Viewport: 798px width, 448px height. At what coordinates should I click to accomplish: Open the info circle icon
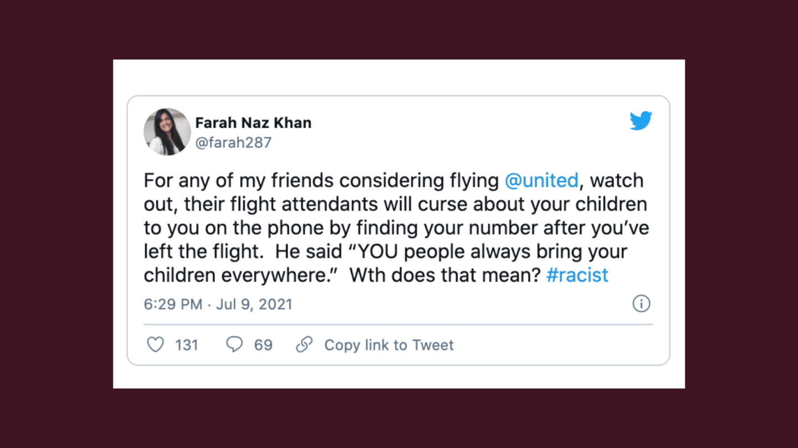tap(641, 304)
